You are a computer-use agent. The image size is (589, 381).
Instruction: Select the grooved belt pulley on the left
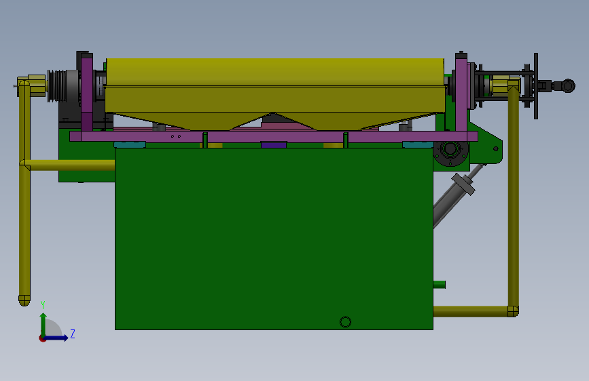[x=57, y=86]
